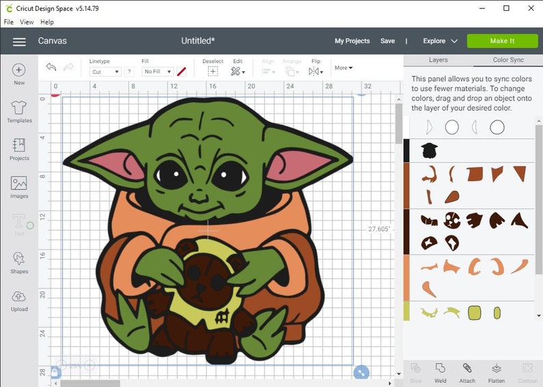Image resolution: width=543 pixels, height=387 pixels.
Task: Click the lock aspect ratio handle
Action: point(55,373)
